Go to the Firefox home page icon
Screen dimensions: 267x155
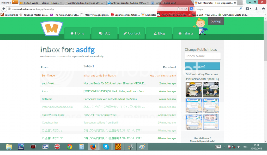pos(263,9)
